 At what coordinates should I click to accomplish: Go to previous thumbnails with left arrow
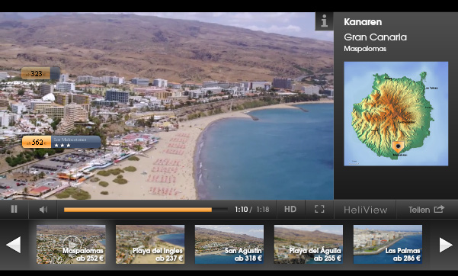[14, 245]
